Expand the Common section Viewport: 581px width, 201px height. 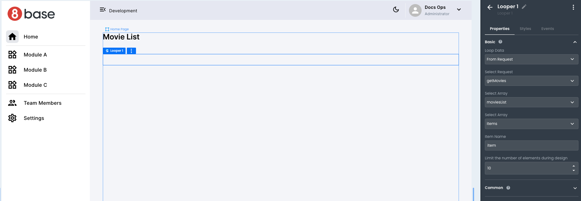pos(575,188)
